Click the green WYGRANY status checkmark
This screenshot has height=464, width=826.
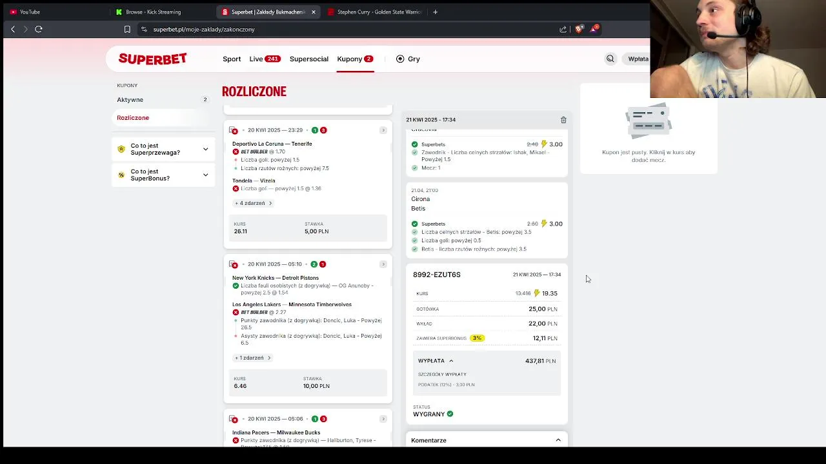point(450,414)
